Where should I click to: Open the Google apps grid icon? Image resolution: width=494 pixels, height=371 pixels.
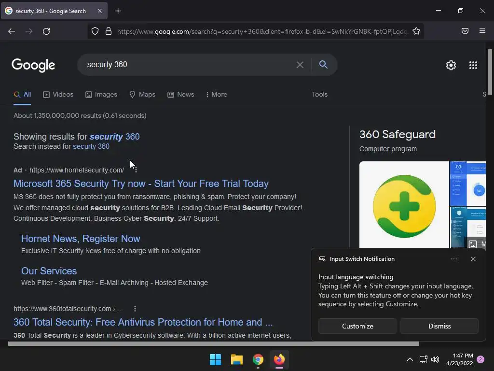coord(473,65)
